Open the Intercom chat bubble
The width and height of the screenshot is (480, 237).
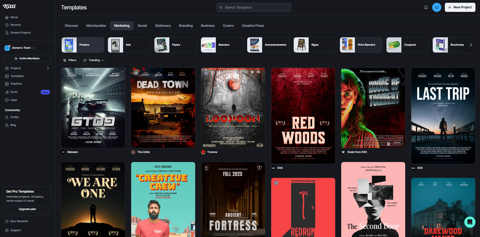(x=470, y=222)
